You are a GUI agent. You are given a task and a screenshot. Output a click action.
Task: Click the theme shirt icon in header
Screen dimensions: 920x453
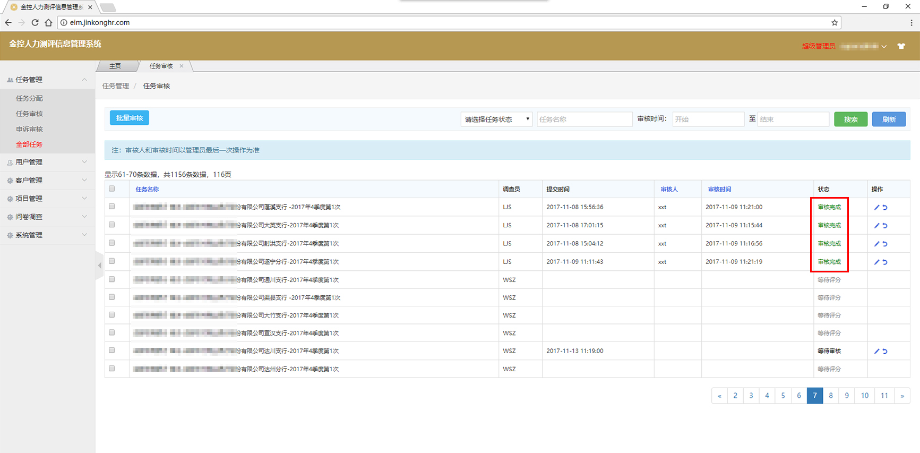point(901,46)
